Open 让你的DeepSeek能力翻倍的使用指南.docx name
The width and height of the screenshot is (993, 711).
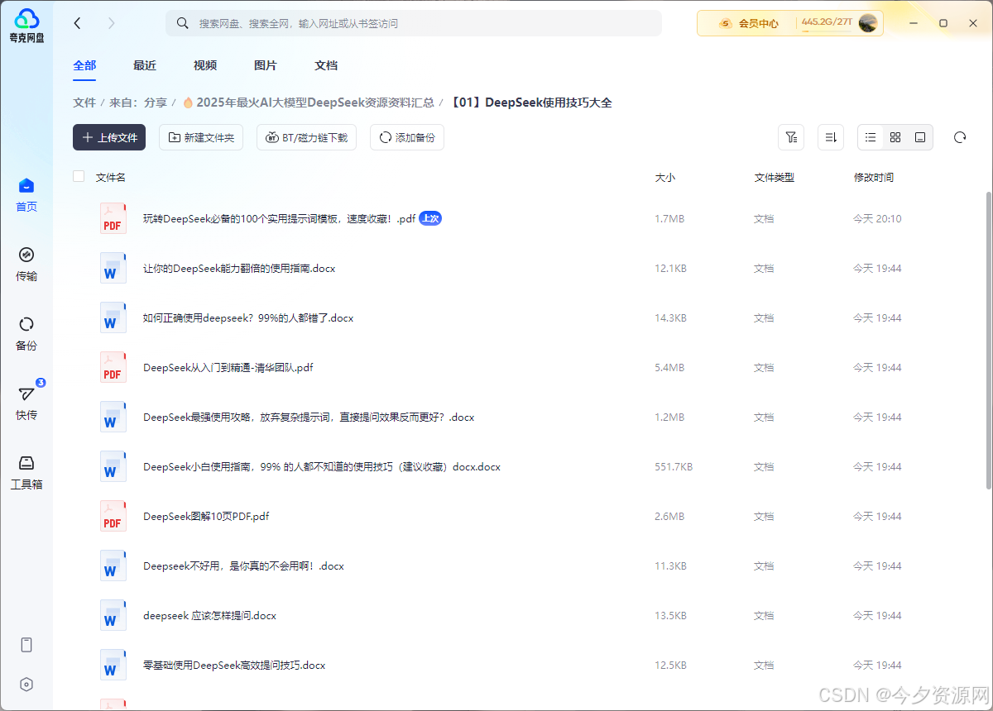[x=239, y=269]
